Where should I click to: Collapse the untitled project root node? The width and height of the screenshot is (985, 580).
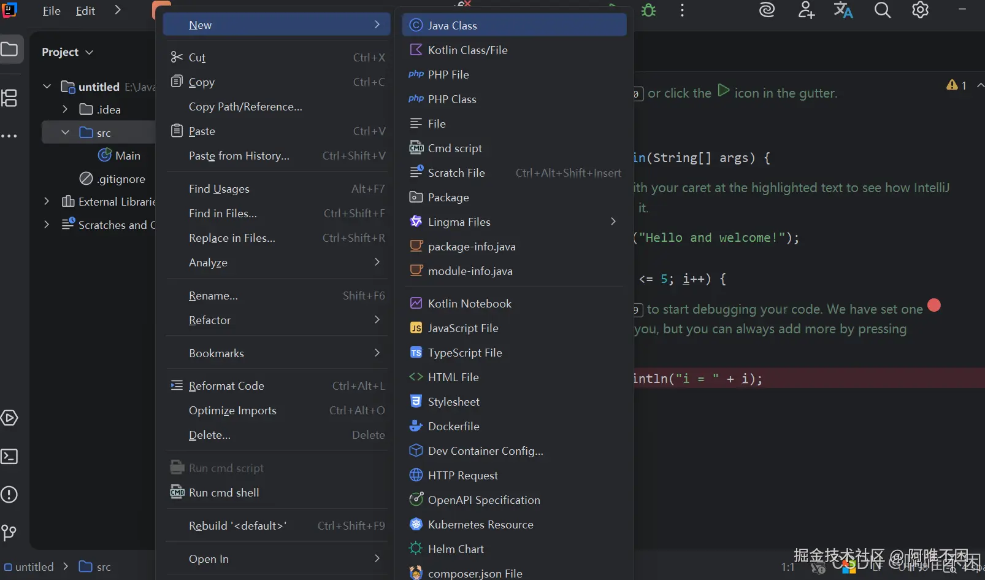(x=47, y=87)
